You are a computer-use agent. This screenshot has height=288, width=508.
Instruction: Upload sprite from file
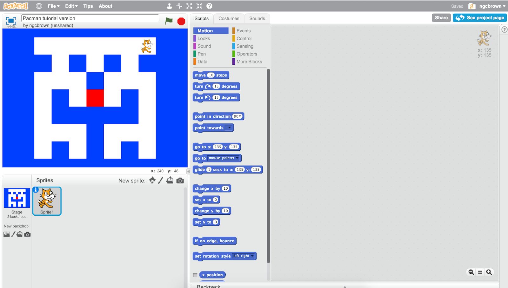click(x=170, y=180)
